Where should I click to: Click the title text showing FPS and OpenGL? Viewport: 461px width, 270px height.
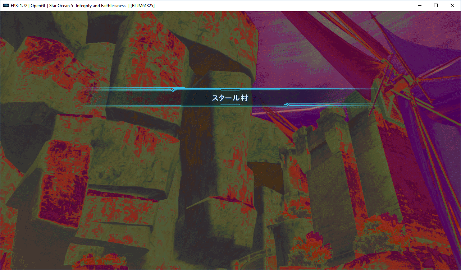(x=83, y=6)
